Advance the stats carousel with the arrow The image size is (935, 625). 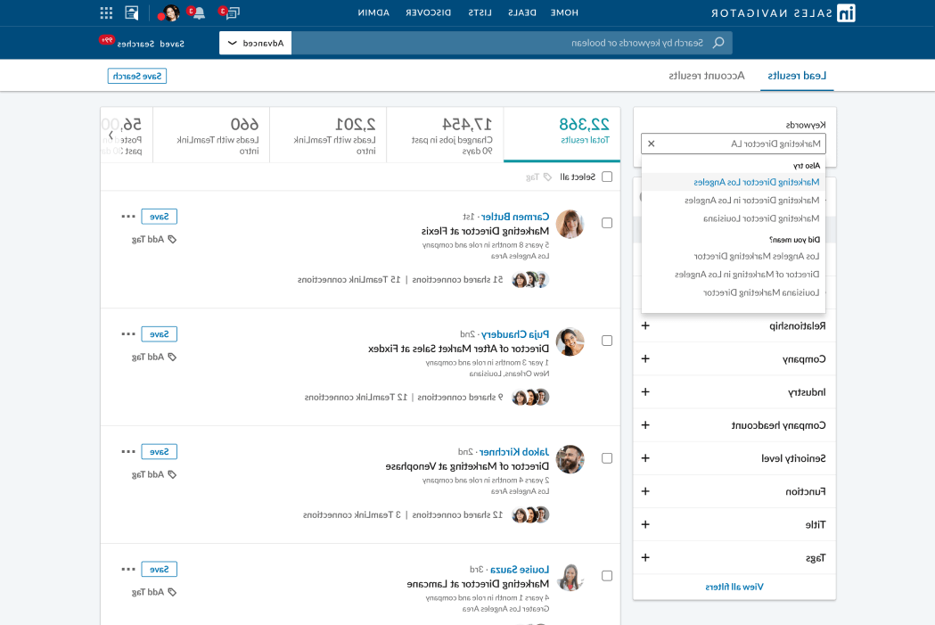(x=111, y=136)
